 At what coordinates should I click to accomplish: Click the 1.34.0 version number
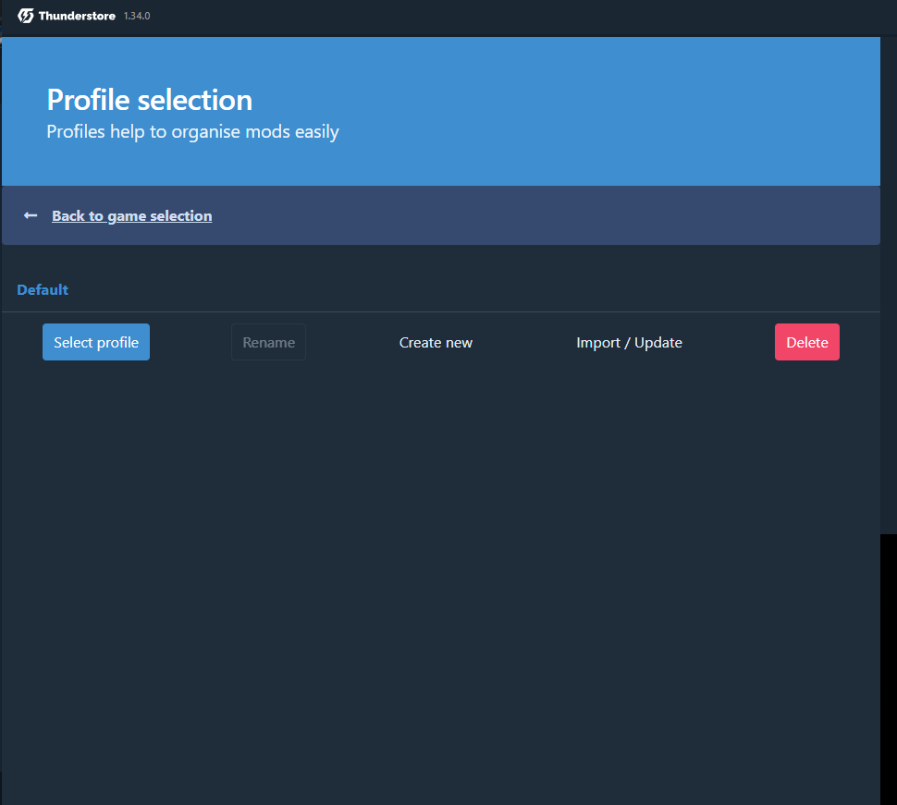[x=137, y=16]
